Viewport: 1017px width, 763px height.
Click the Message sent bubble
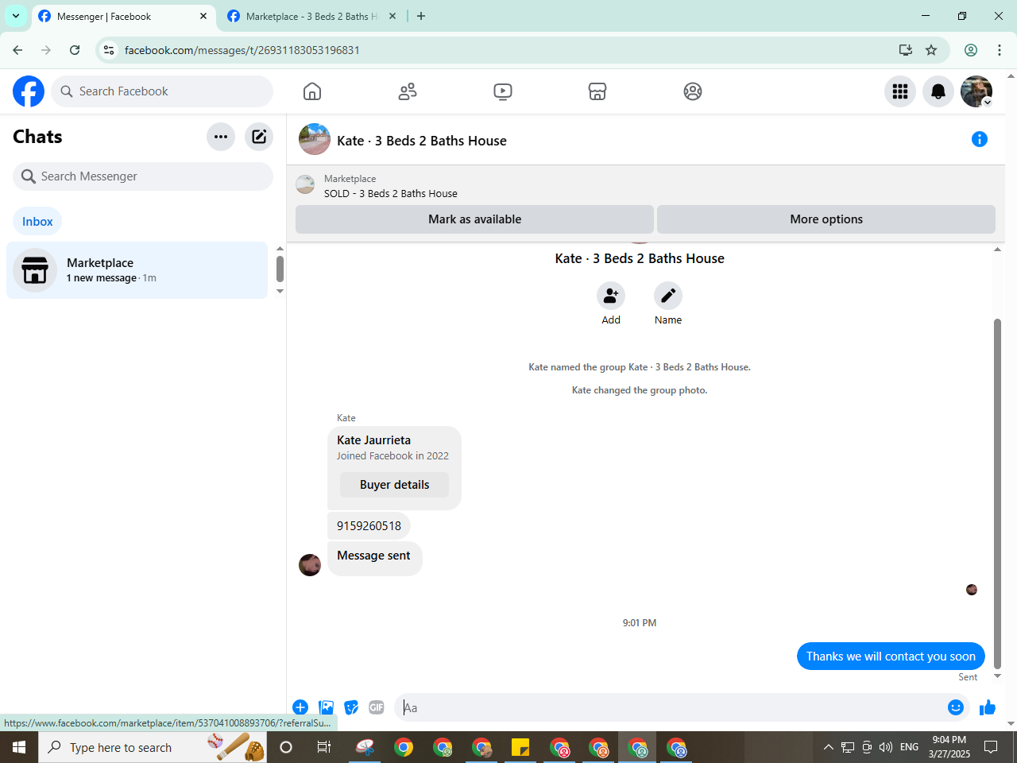click(x=374, y=557)
